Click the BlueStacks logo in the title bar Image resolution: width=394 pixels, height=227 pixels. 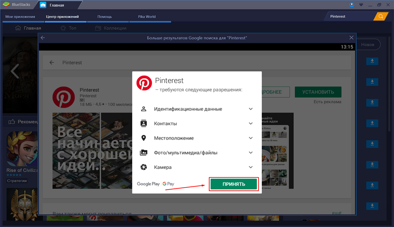[x=6, y=5]
